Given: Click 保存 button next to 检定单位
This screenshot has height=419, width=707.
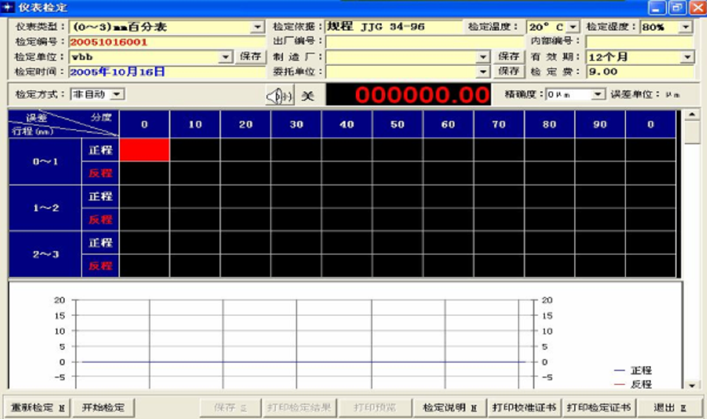Looking at the screenshot, I should (x=250, y=56).
